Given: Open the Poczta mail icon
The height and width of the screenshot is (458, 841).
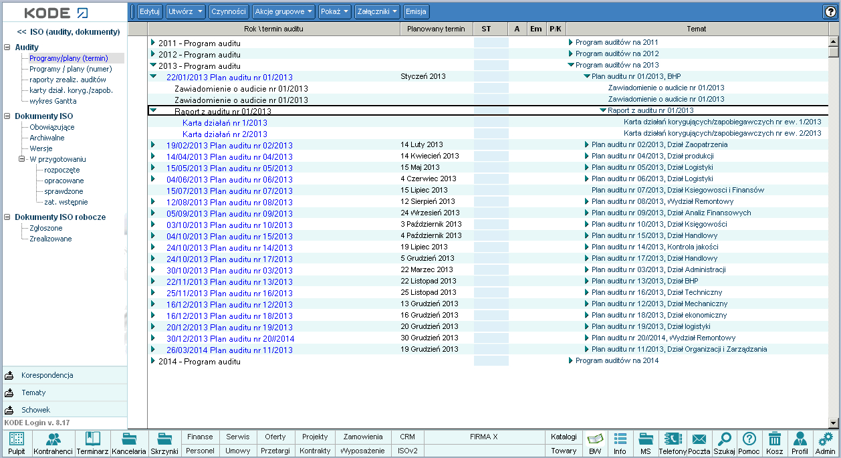Looking at the screenshot, I should [x=699, y=443].
